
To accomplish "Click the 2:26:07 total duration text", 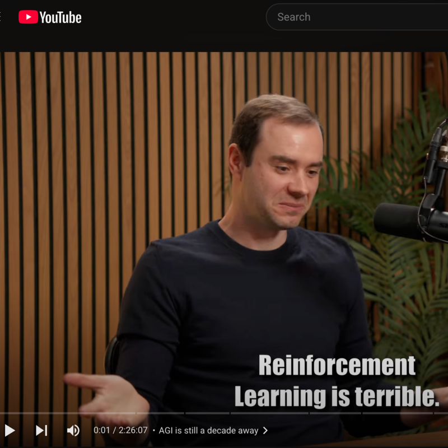I will click(133, 431).
